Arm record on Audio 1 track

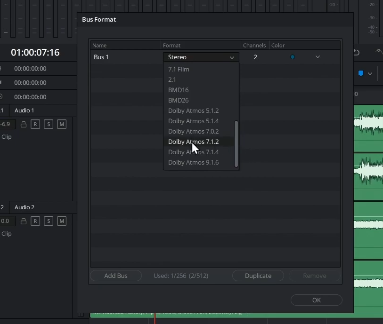(x=35, y=124)
